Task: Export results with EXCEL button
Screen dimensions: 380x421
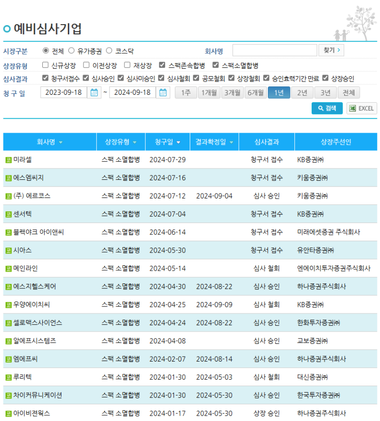Action: pyautogui.click(x=362, y=109)
